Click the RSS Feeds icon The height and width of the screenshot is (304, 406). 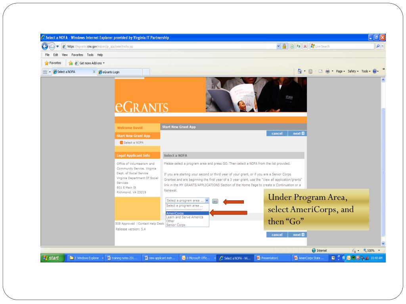coord(310,71)
